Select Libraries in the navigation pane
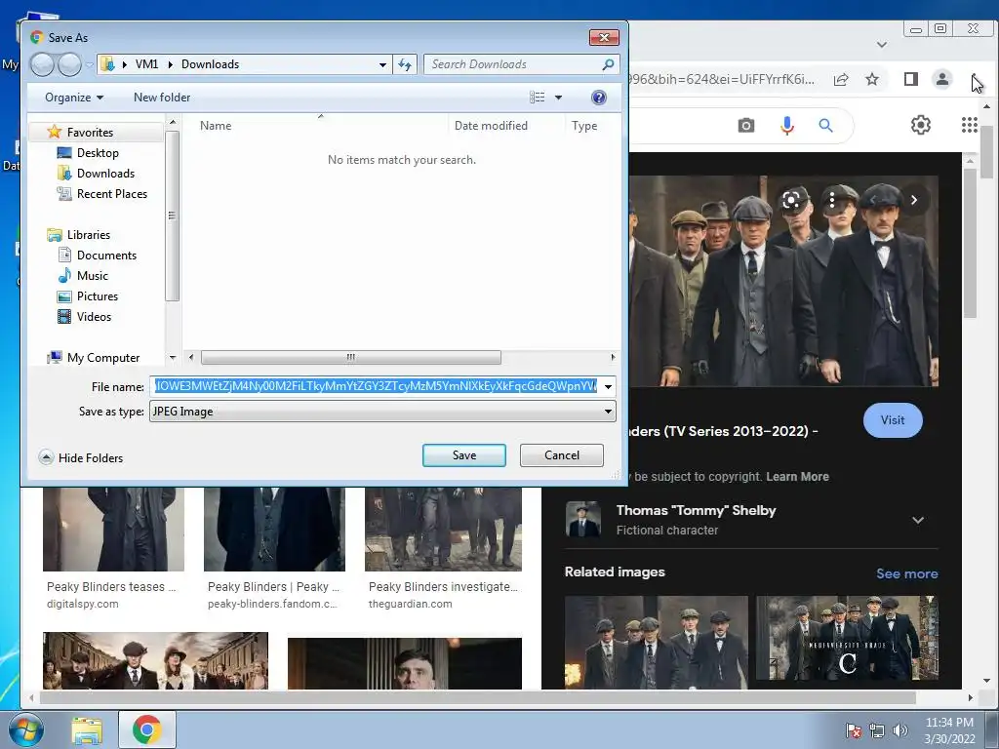 pyautogui.click(x=89, y=235)
